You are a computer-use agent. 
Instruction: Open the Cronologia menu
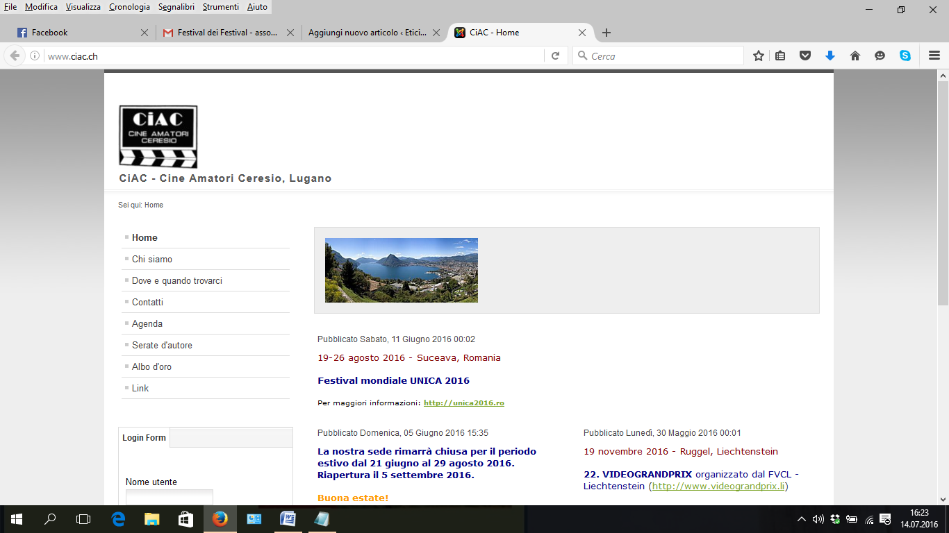[x=129, y=7]
